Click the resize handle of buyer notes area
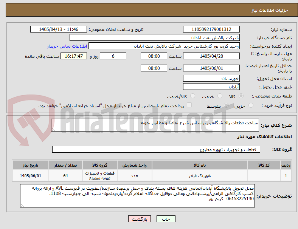The width and height of the screenshot is (298, 229). [22, 206]
